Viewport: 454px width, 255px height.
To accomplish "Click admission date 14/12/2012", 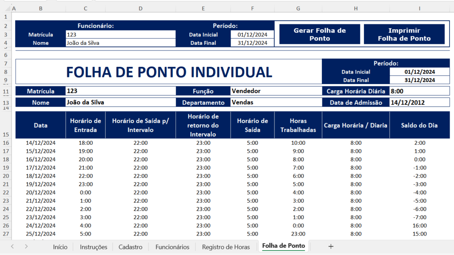I will (419, 102).
